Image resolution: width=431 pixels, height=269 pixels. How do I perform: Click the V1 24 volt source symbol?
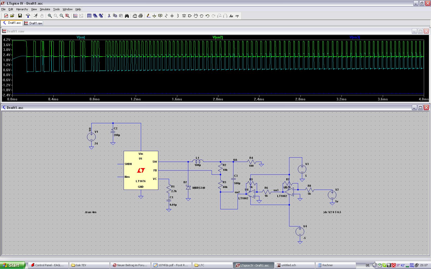(91, 137)
